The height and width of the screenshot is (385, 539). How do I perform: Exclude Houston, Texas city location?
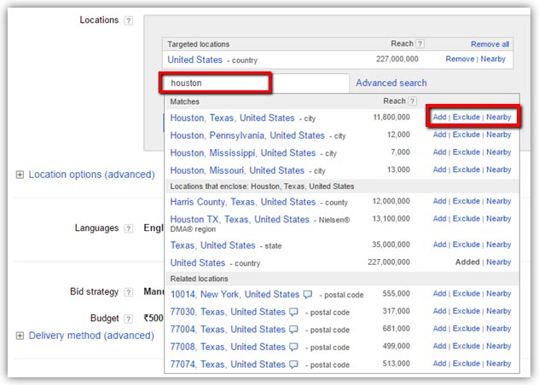467,117
